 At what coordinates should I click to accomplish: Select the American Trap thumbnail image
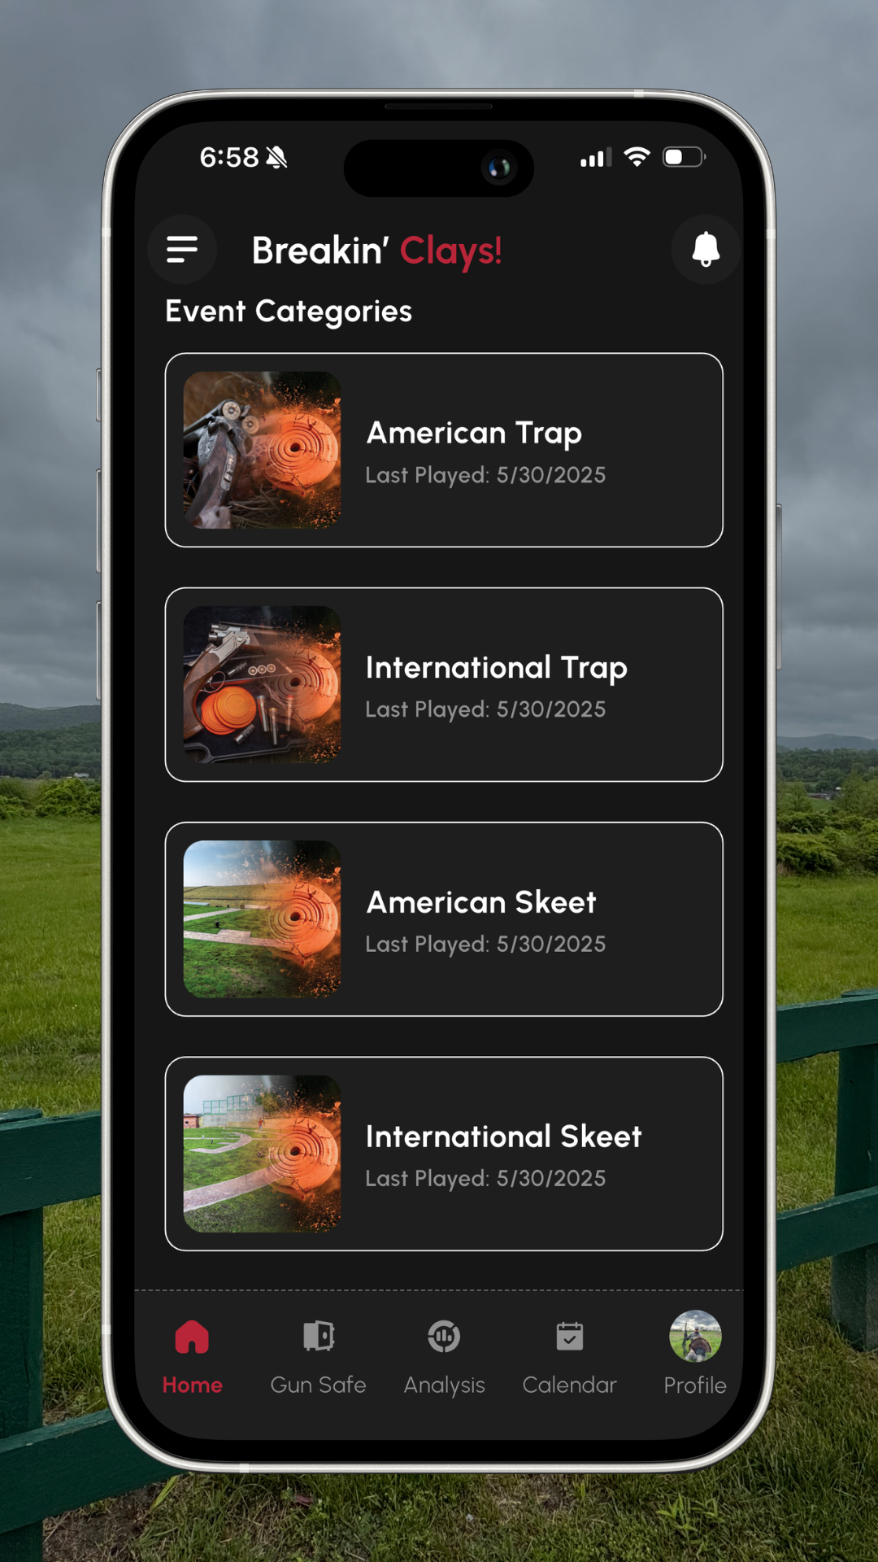coord(262,450)
